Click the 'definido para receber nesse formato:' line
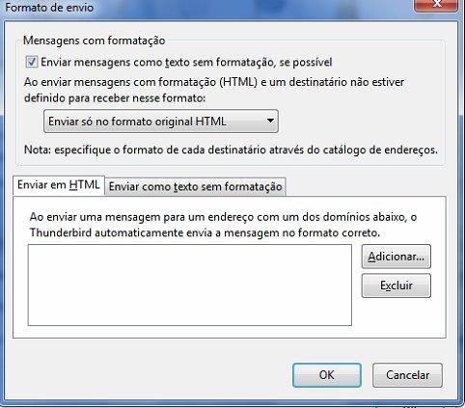 (x=115, y=97)
